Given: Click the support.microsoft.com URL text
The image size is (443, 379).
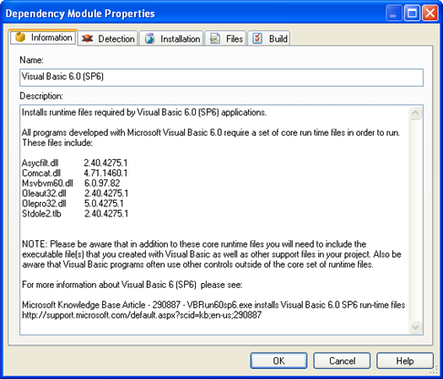Looking at the screenshot, I should coord(142,315).
